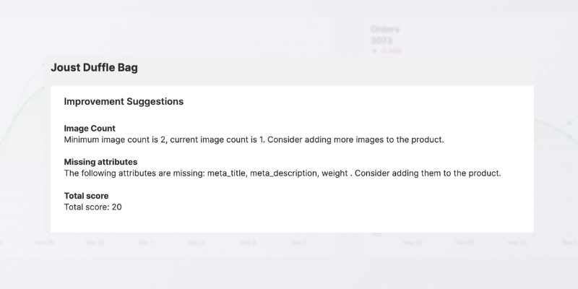Screen dimensions: 578x289
Task: Select the bold Total score heading
Action: 86,197
